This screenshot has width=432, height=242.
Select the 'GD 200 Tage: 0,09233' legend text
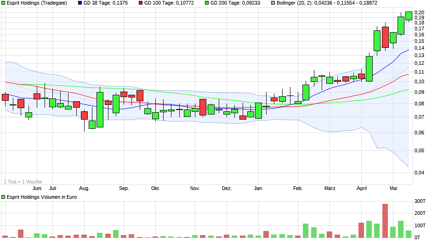pyautogui.click(x=235, y=3)
